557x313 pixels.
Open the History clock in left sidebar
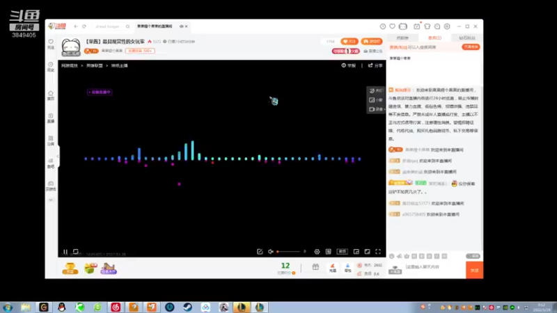click(51, 67)
